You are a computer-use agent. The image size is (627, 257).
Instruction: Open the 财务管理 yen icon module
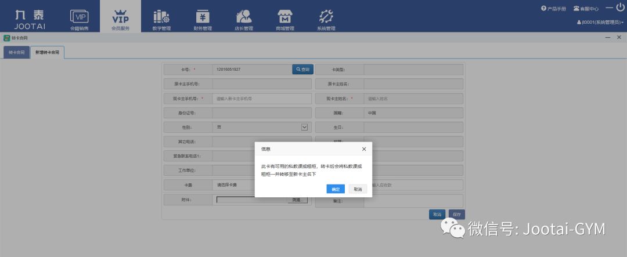click(203, 20)
